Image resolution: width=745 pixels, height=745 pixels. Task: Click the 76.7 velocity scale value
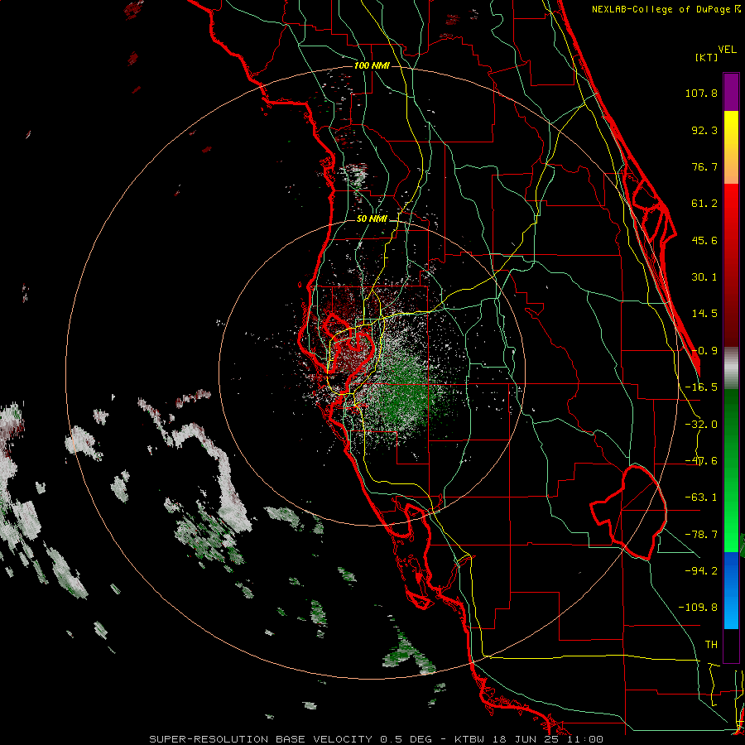[704, 166]
